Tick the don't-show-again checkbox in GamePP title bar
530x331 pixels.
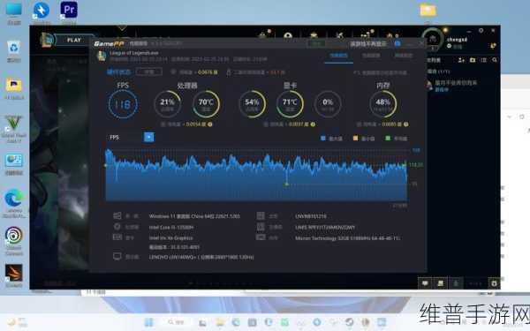[397, 43]
